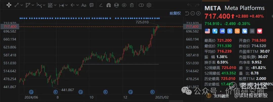The height and width of the screenshot is (102, 273).
Task: Click the Q marker before October
Action: [x=80, y=92]
